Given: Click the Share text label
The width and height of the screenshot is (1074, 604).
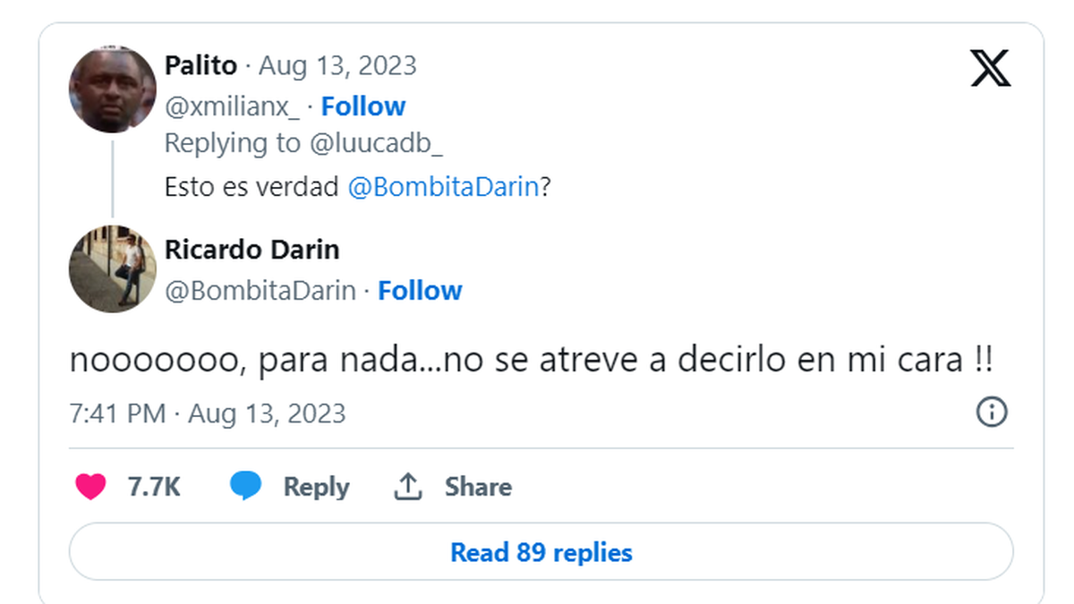Looking at the screenshot, I should click(478, 487).
